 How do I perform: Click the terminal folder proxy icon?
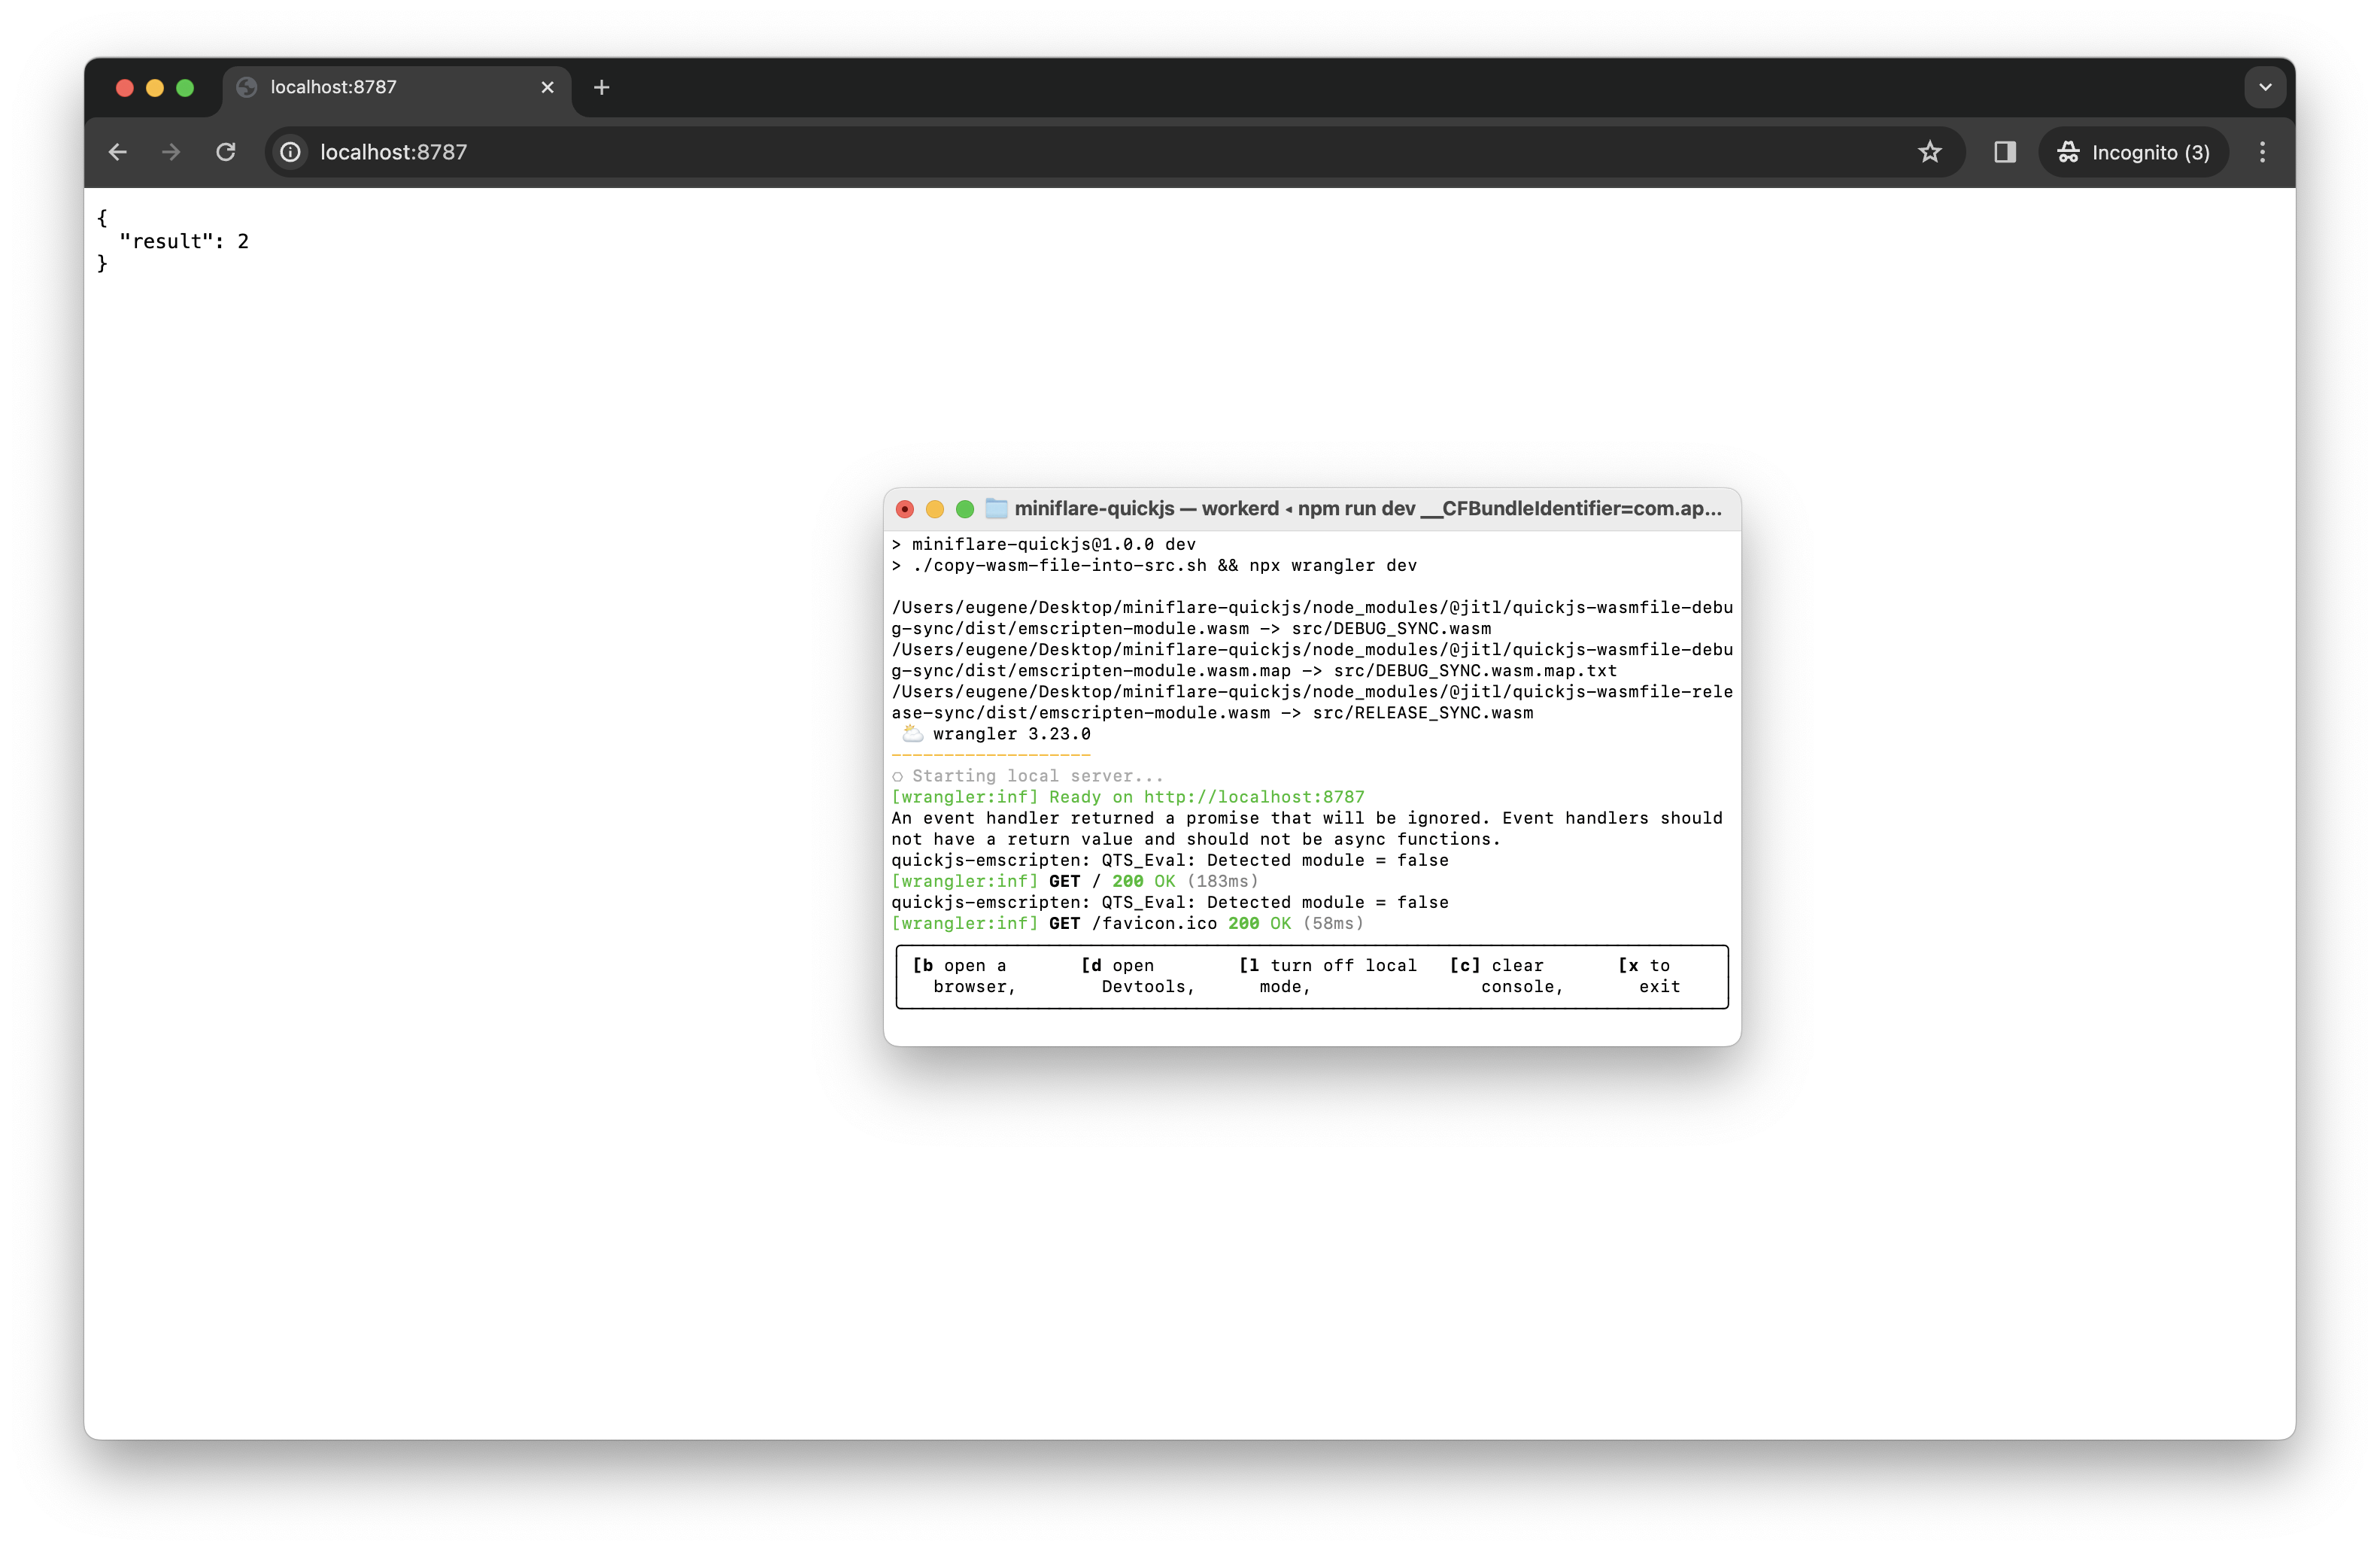pos(996,509)
